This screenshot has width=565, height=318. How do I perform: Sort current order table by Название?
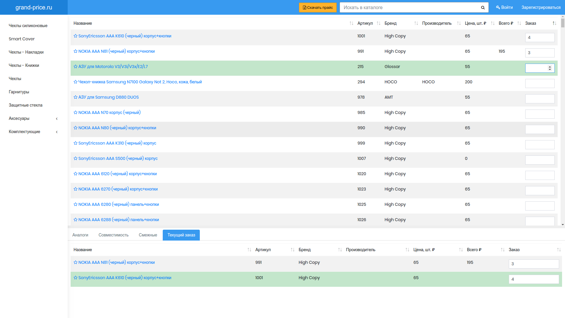[249, 250]
